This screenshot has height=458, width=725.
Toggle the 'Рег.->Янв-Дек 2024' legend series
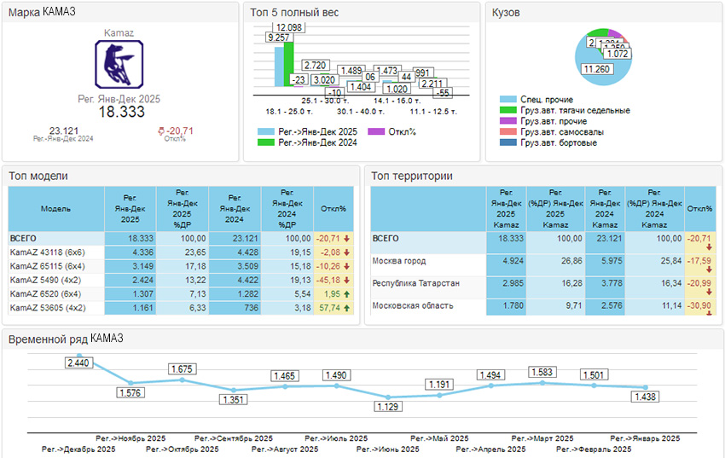[306, 143]
